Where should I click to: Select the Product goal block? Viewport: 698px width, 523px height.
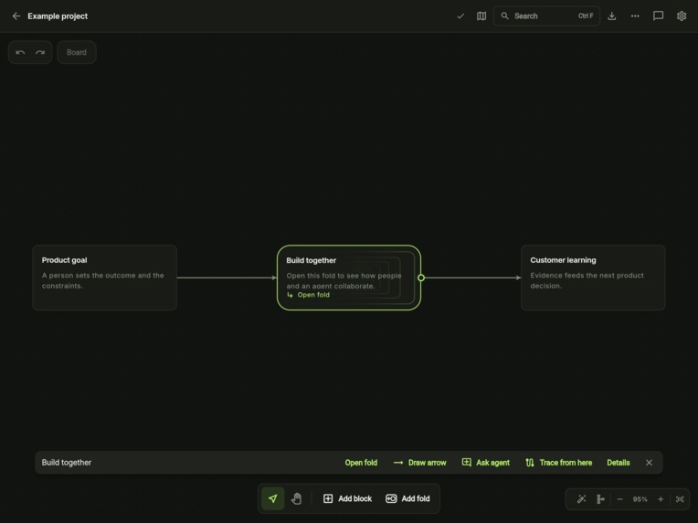click(x=105, y=277)
